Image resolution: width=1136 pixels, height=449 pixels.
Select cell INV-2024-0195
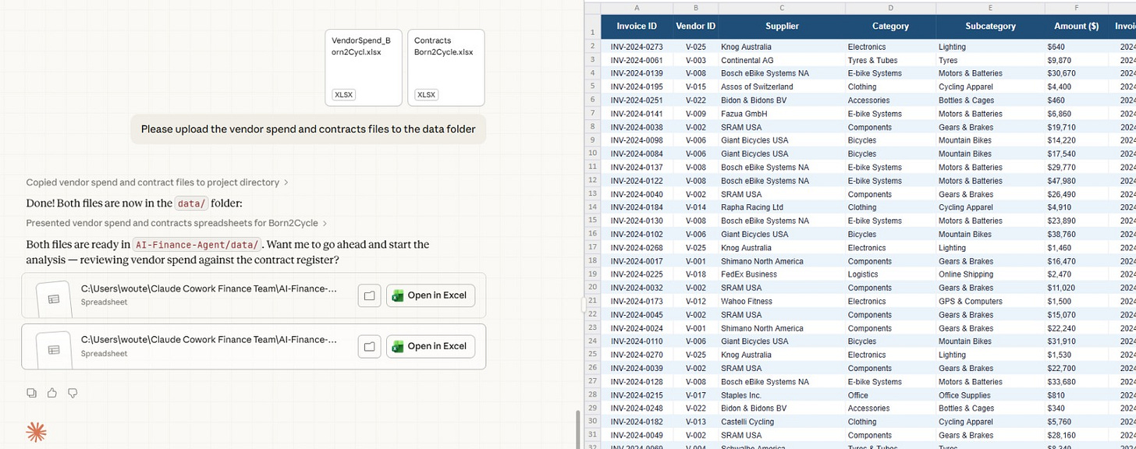[x=637, y=87]
